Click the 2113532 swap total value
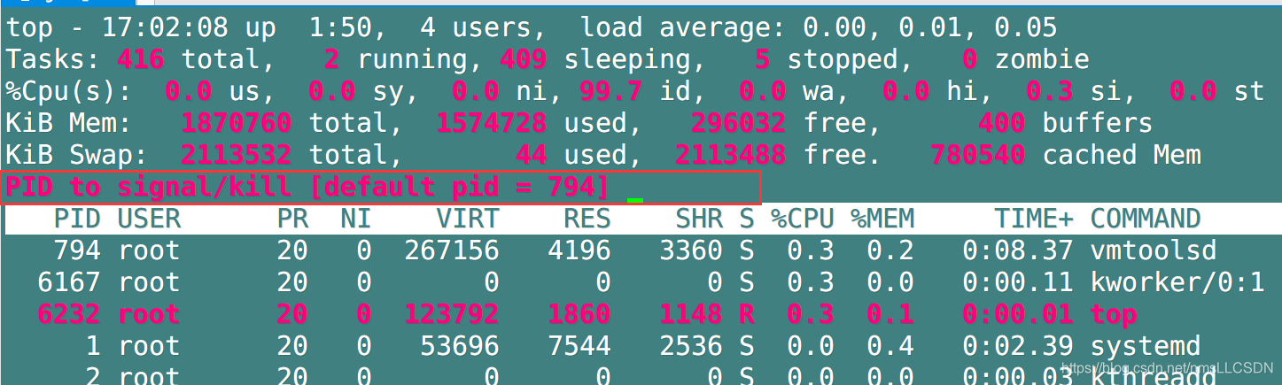1282x385 pixels. [x=237, y=155]
